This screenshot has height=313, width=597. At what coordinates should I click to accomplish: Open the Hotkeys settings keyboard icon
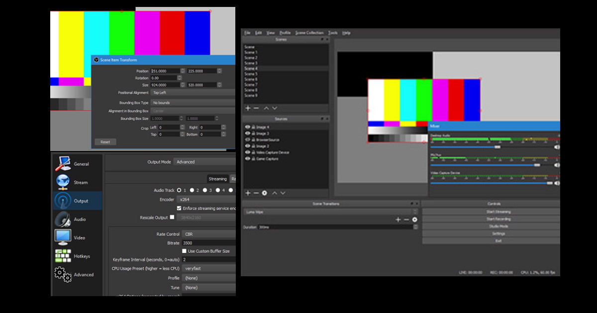(x=63, y=256)
